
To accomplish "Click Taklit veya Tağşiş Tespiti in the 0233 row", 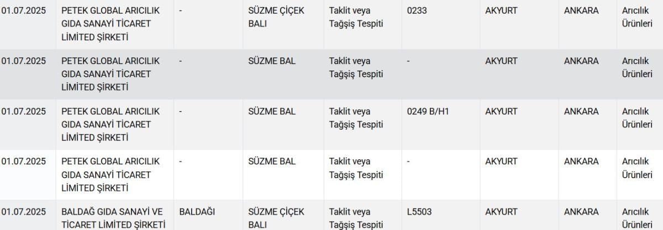I will [x=356, y=17].
